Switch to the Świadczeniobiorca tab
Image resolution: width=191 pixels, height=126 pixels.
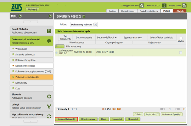point(149,11)
